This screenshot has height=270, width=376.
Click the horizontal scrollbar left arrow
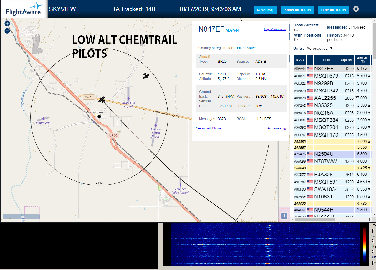pyautogui.click(x=293, y=219)
